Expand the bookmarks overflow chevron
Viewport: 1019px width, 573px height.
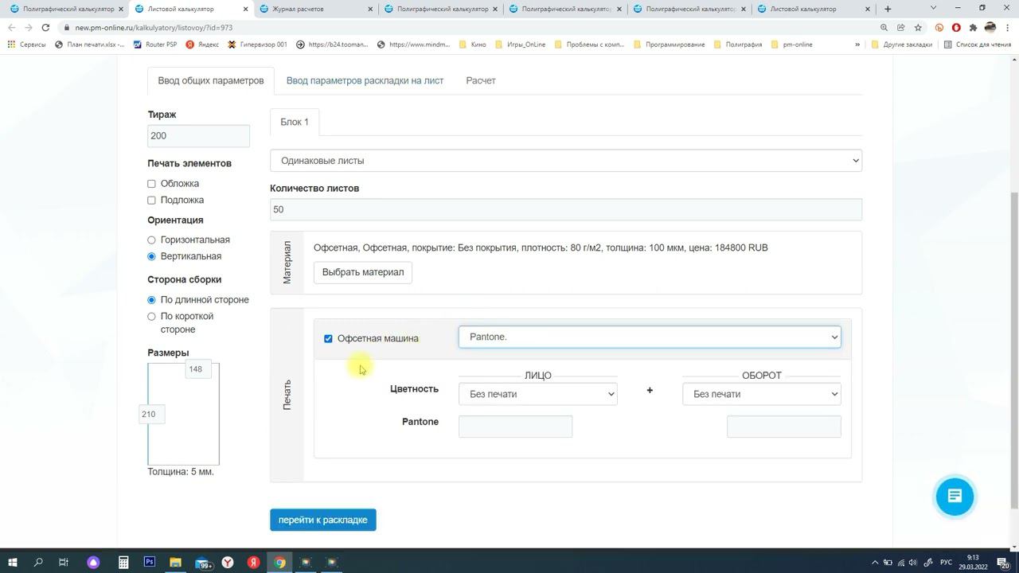(857, 45)
